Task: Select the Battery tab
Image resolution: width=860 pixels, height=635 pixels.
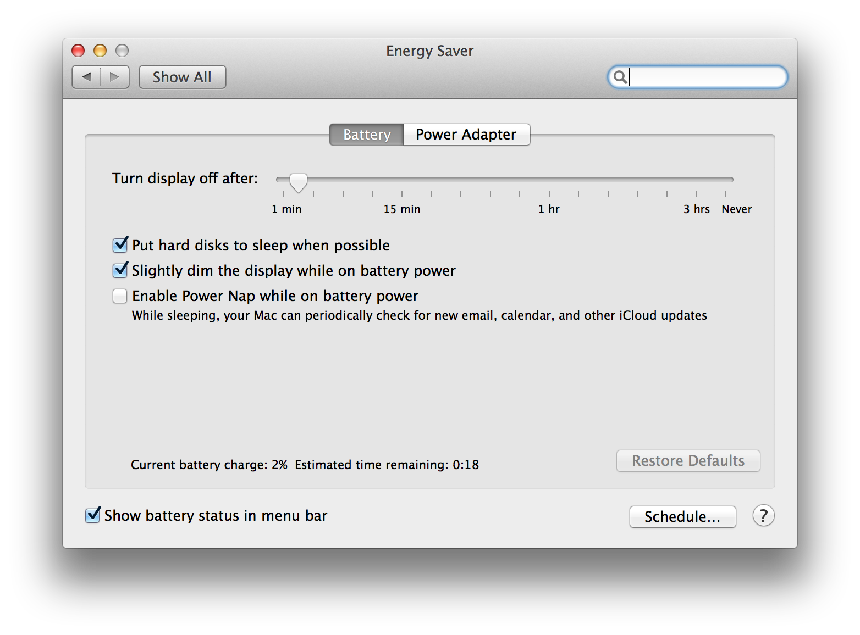Action: [x=366, y=135]
